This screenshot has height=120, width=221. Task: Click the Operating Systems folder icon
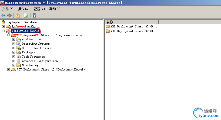(x=19, y=44)
